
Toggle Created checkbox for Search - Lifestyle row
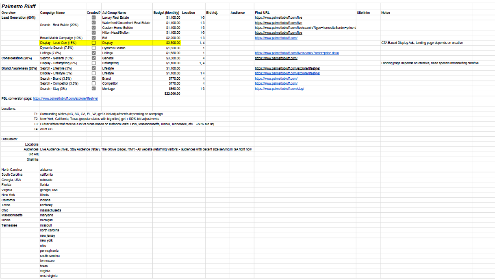(94, 68)
